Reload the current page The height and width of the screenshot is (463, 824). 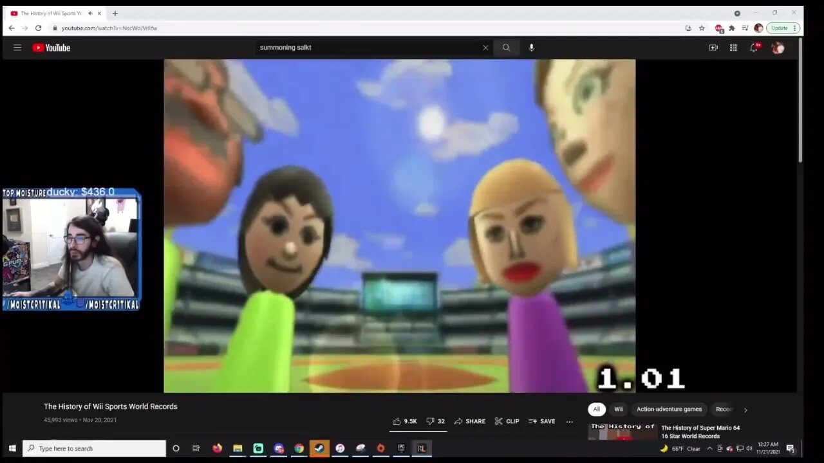click(x=38, y=28)
